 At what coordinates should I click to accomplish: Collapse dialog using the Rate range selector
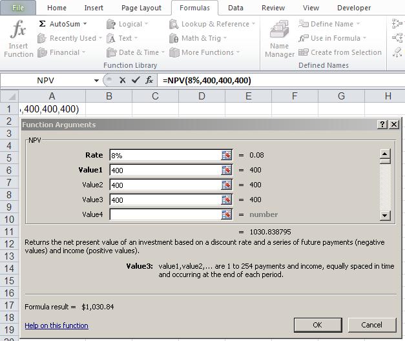pos(227,155)
